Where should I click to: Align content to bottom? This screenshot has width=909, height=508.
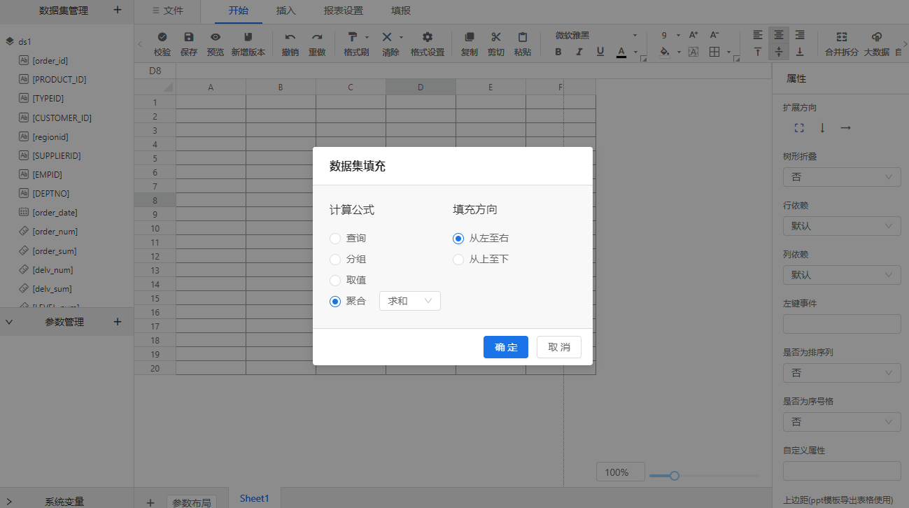click(x=800, y=52)
